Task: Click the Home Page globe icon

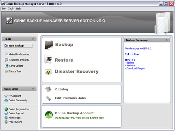Action: [6, 118]
